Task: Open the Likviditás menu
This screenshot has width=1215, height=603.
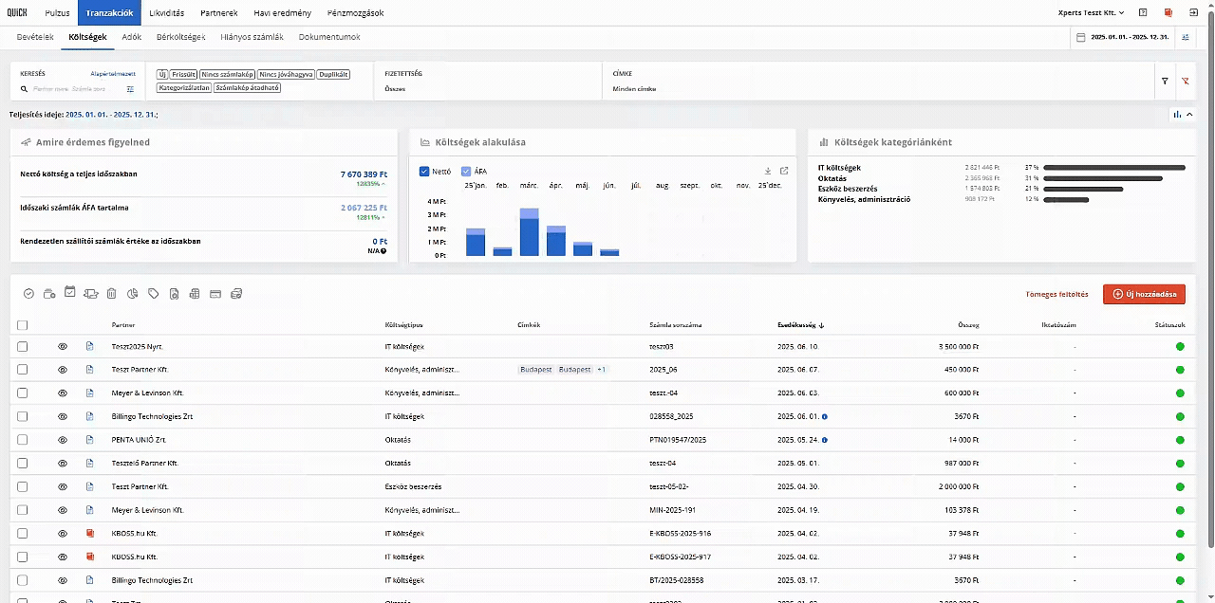Action: (x=167, y=12)
